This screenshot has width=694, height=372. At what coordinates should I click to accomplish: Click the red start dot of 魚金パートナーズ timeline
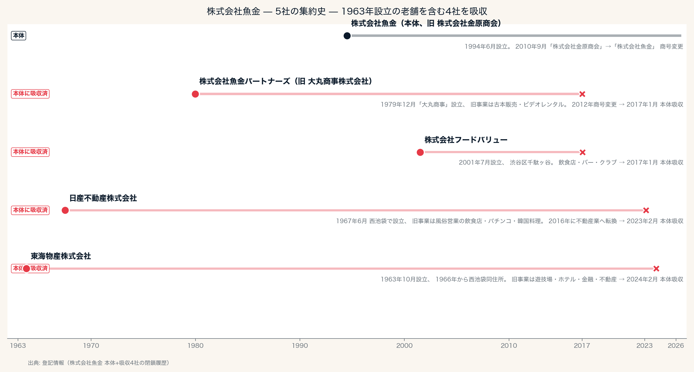[x=195, y=94]
